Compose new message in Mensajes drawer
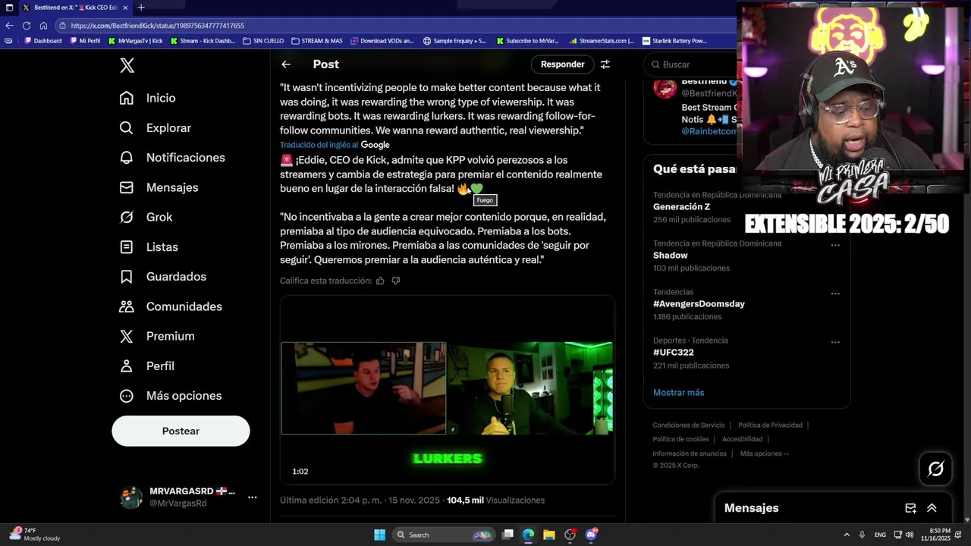Viewport: 971px width, 546px height. (910, 508)
